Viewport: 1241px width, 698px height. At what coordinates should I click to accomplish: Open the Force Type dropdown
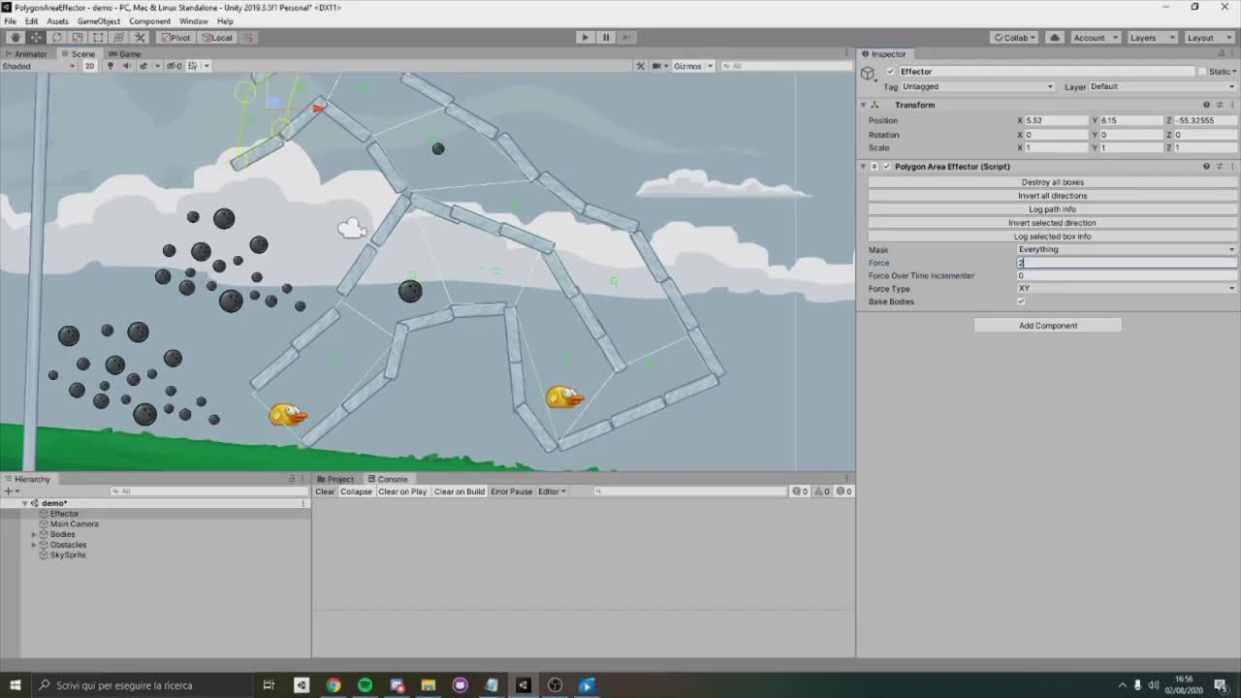pos(1126,288)
